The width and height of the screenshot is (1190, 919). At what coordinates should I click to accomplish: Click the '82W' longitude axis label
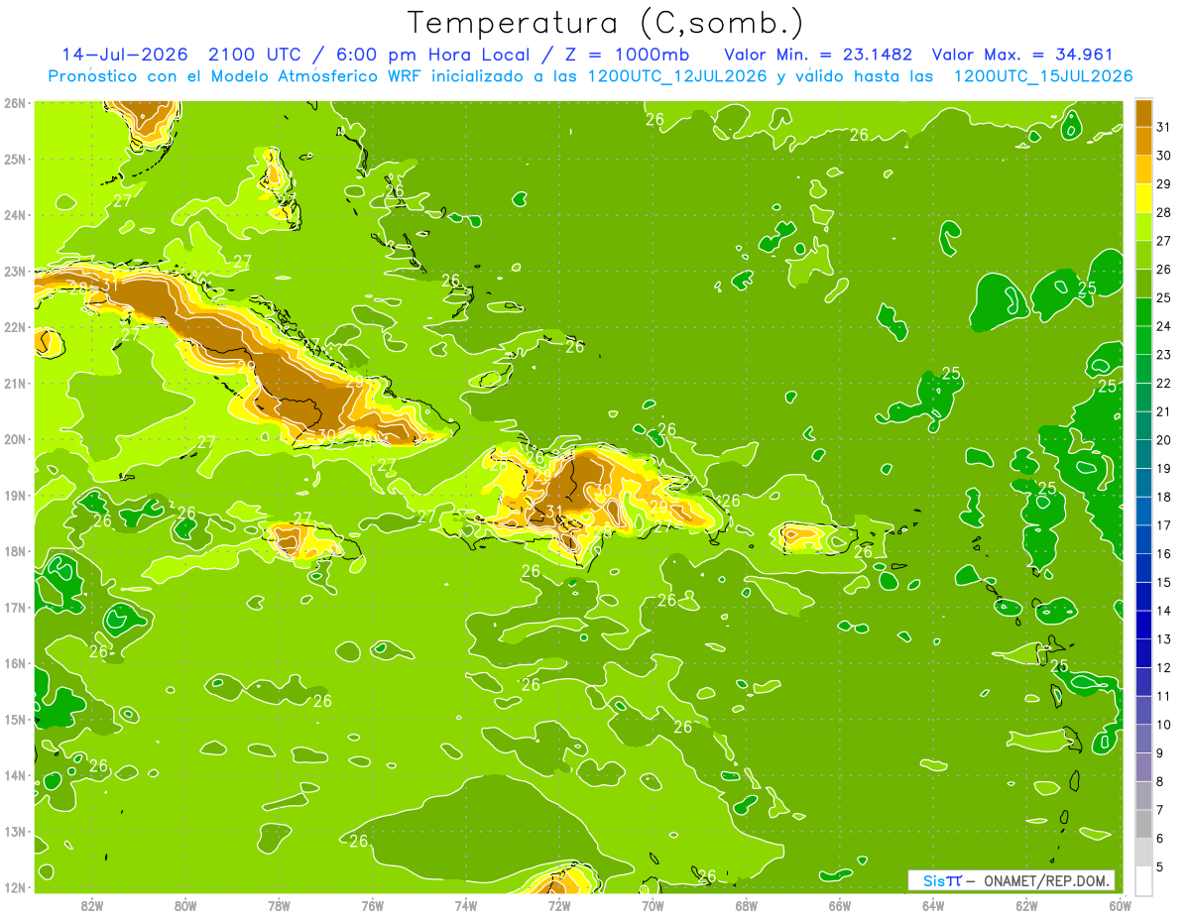click(x=91, y=905)
